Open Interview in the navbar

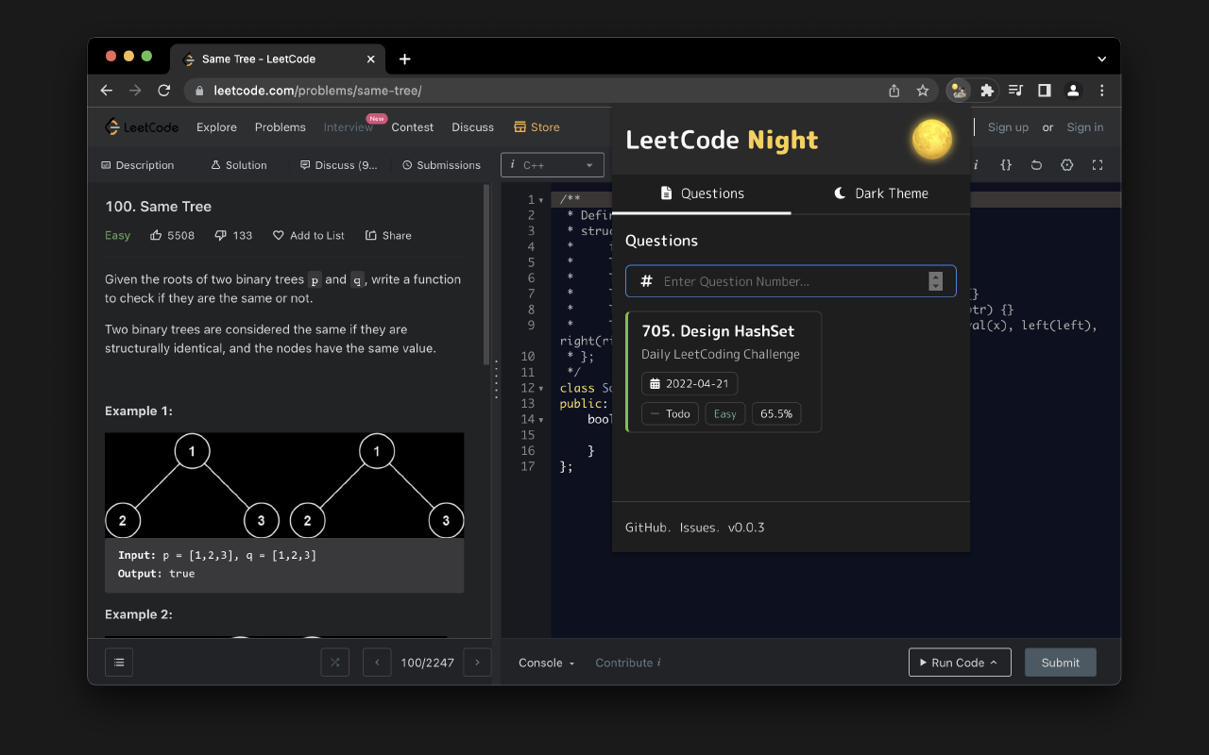click(349, 127)
